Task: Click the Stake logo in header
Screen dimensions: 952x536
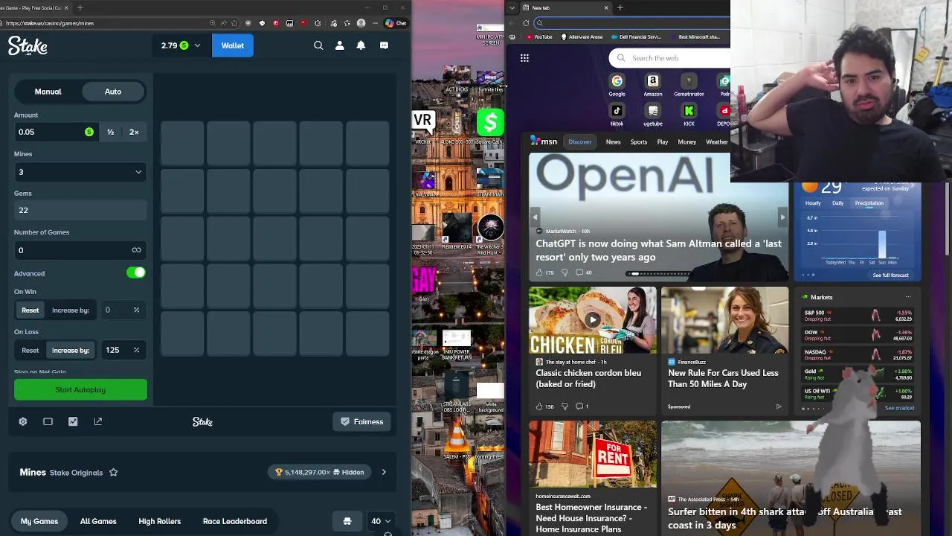Action: (x=28, y=46)
